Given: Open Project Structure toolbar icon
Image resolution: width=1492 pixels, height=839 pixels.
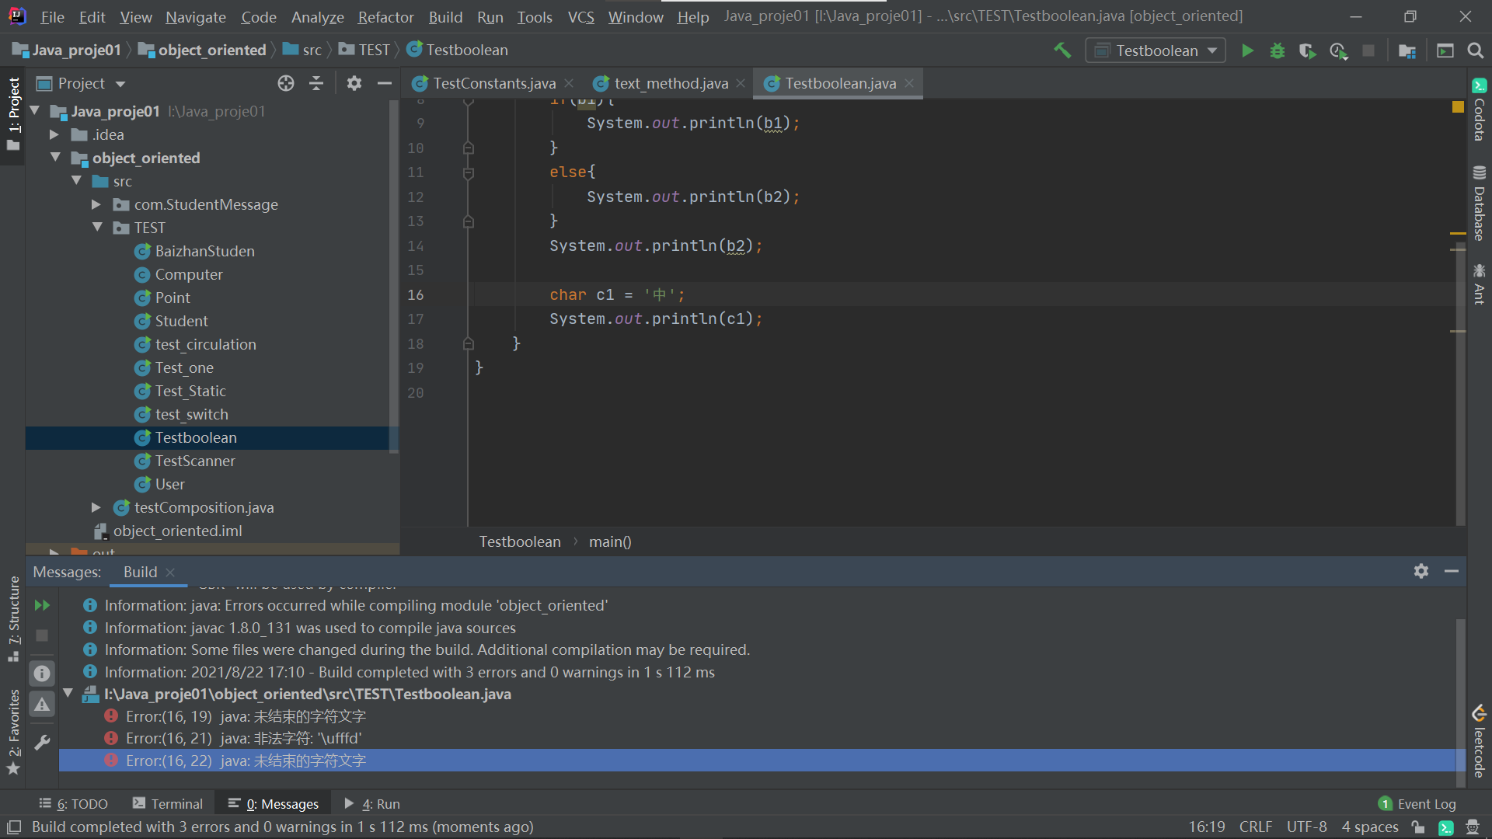Looking at the screenshot, I should (1407, 50).
